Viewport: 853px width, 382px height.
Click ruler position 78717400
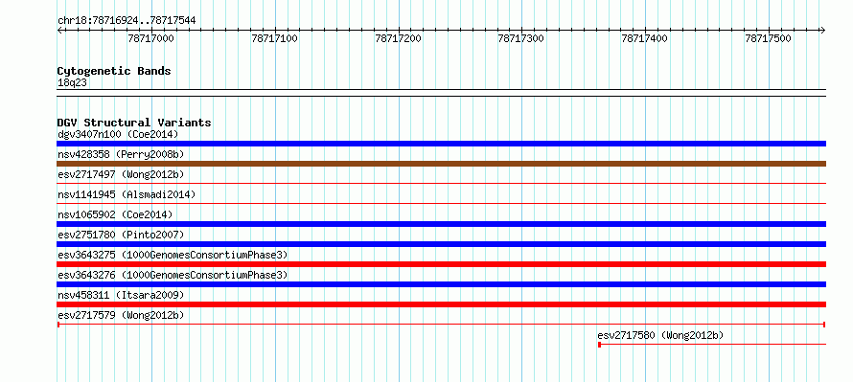click(x=645, y=39)
